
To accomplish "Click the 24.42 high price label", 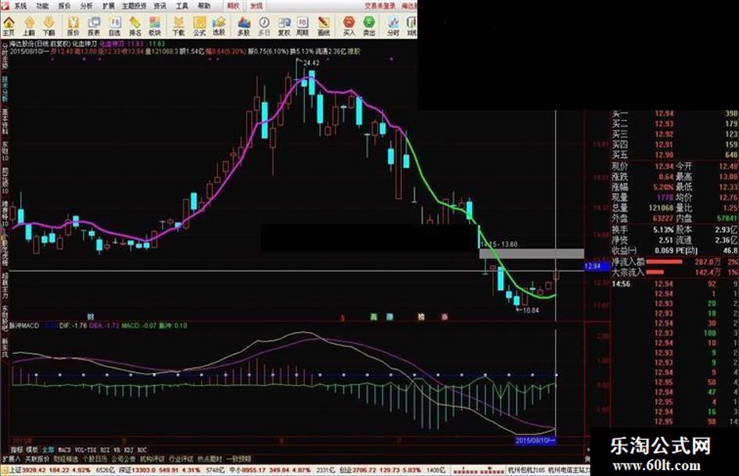I will coord(311,63).
